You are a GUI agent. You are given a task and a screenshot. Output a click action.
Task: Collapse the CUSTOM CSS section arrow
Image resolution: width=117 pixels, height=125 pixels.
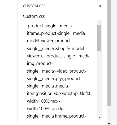(x=100, y=6)
